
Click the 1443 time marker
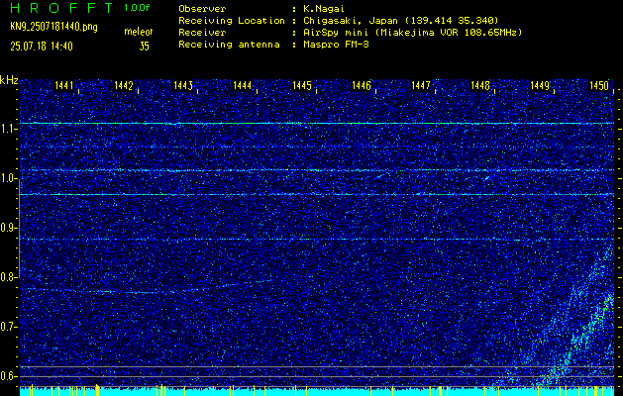(x=183, y=85)
